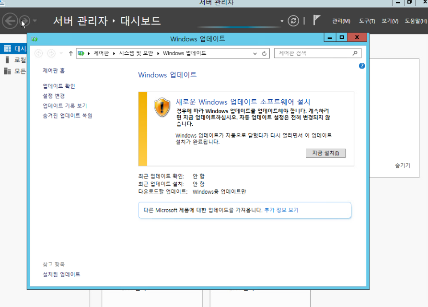Open the 도움말(H) menu
This screenshot has height=307, width=428.
pyautogui.click(x=416, y=21)
